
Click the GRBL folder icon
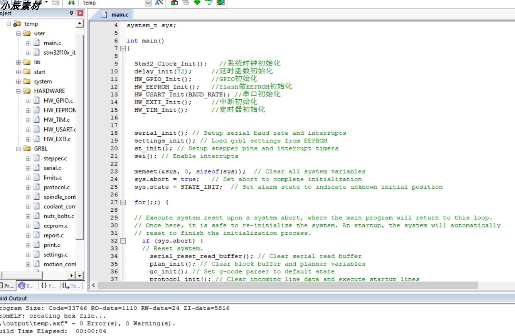tap(27, 149)
